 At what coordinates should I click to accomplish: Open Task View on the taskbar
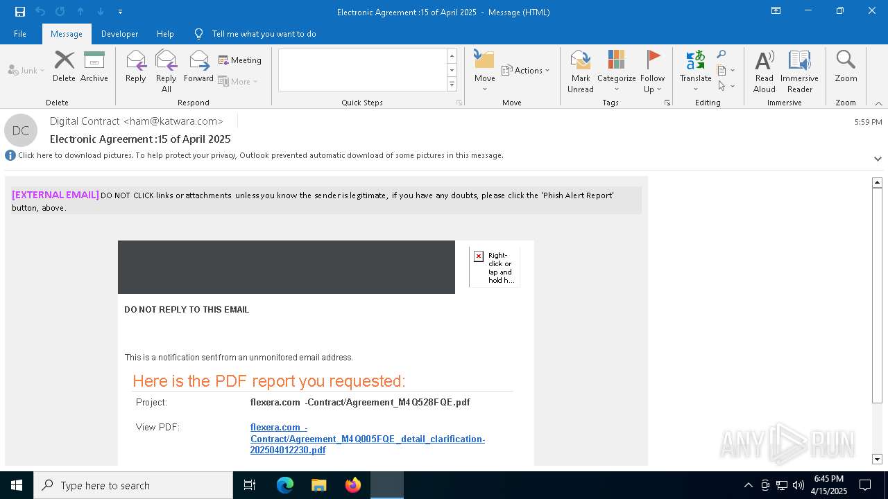coord(250,485)
